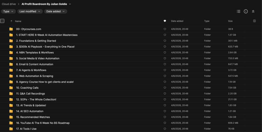Image resolution: width=262 pixels, height=132 pixels.
Task: Open the Last modified filter dropdown
Action: 30,11
